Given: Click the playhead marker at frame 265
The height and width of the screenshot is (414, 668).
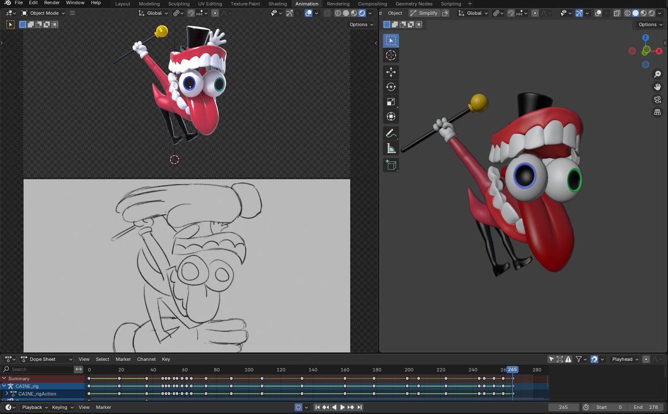Looking at the screenshot, I should (512, 369).
